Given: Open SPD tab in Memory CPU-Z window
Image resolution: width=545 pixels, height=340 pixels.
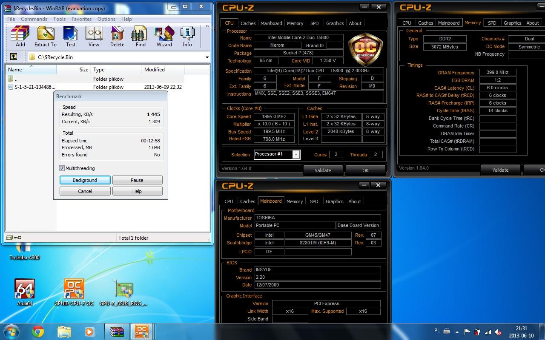Looking at the screenshot, I should (x=492, y=23).
